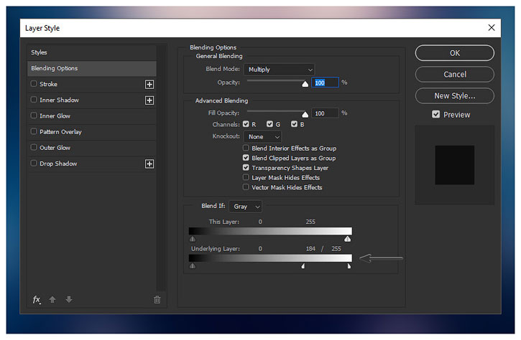Toggle the G channel checkbox
Image resolution: width=521 pixels, height=340 pixels.
[269, 124]
